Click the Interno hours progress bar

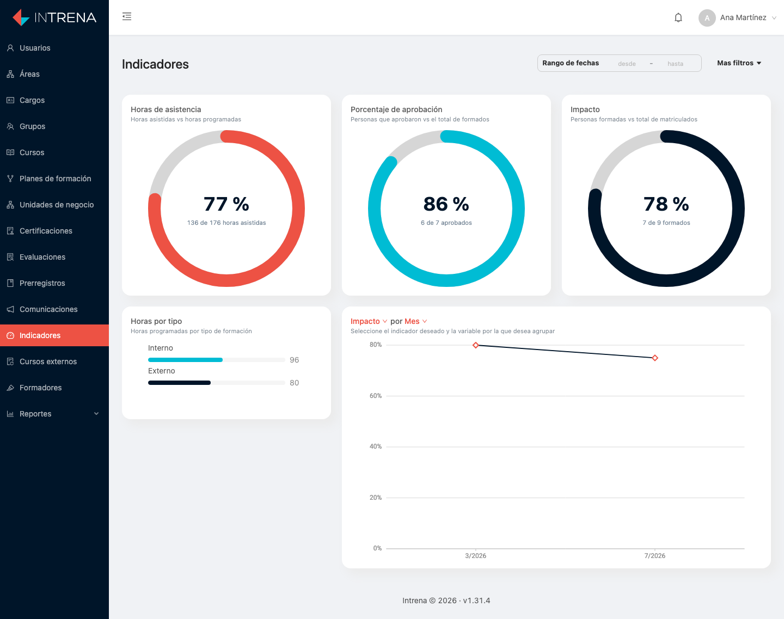(217, 360)
